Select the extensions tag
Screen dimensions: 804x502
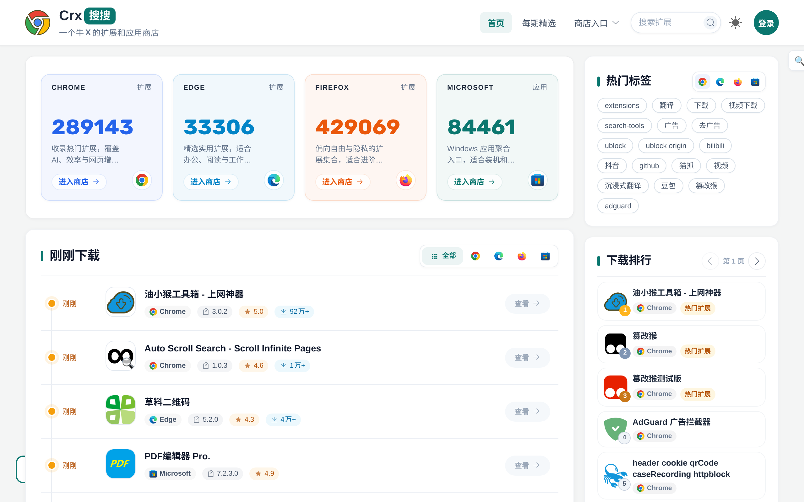622,106
